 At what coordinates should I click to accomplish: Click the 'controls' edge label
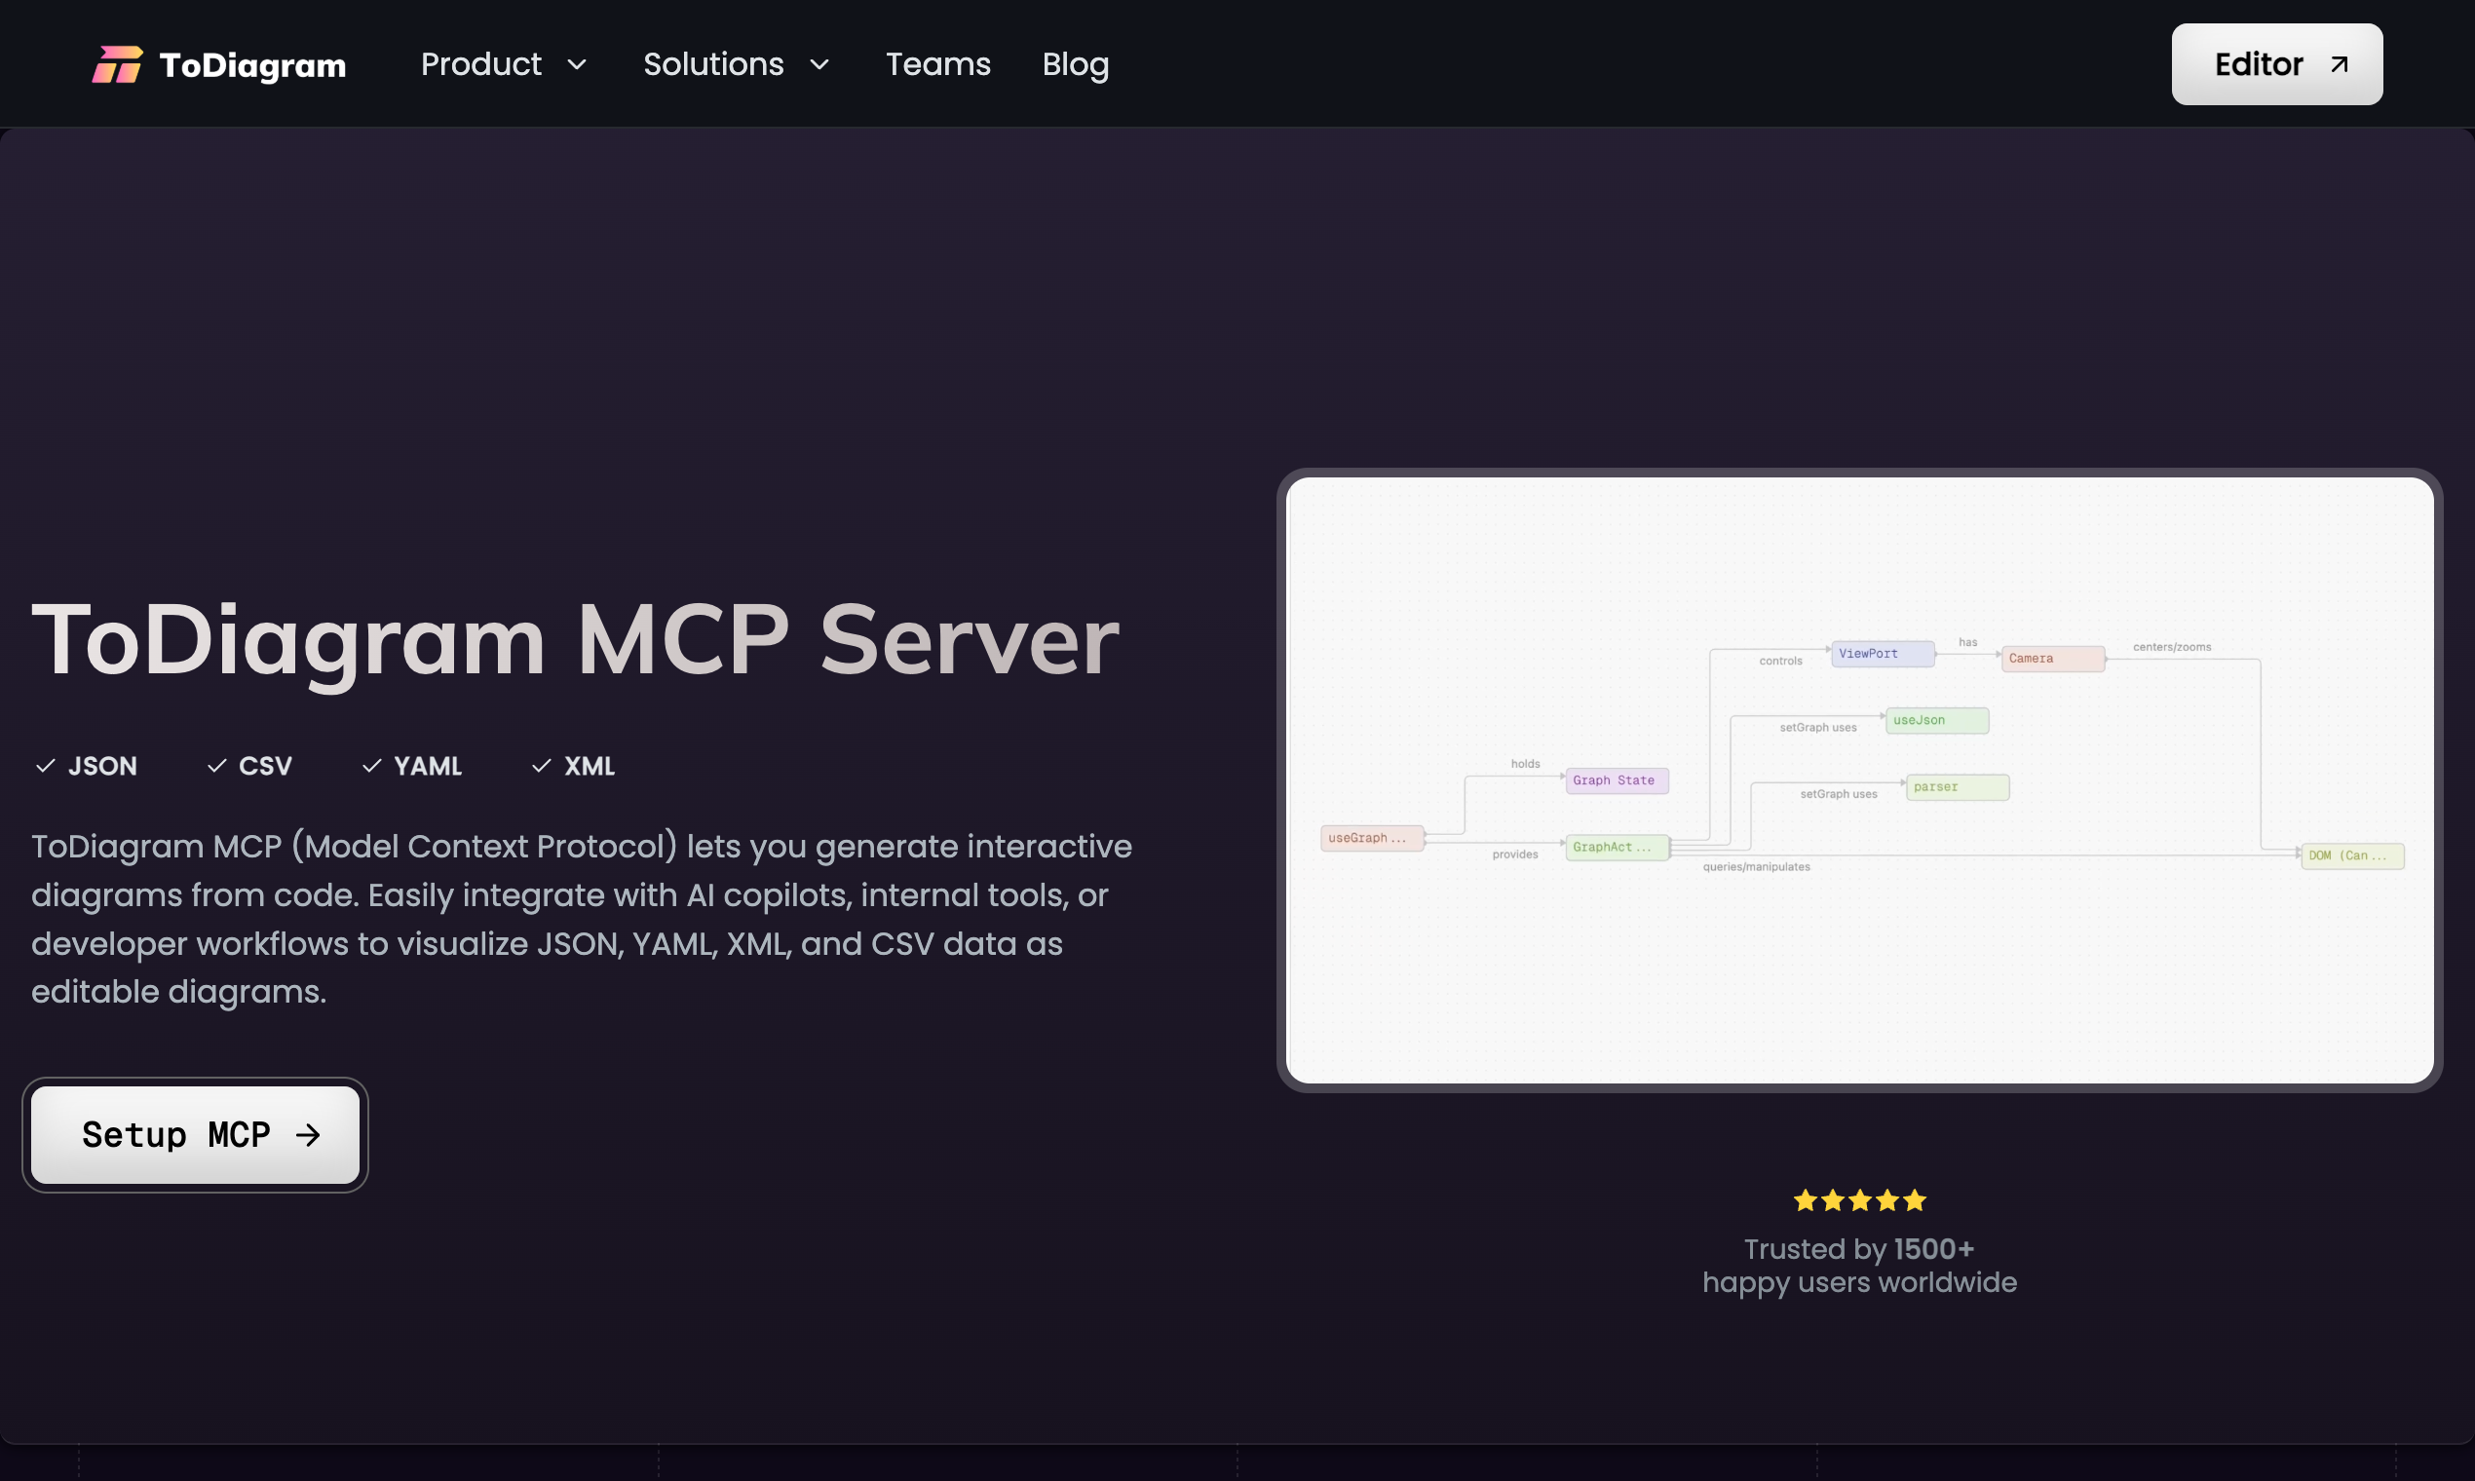(x=1780, y=661)
